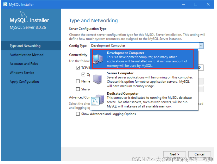
Task: Click the MySQL Installer title bar icon
Action: pyautogui.click(x=5, y=4)
